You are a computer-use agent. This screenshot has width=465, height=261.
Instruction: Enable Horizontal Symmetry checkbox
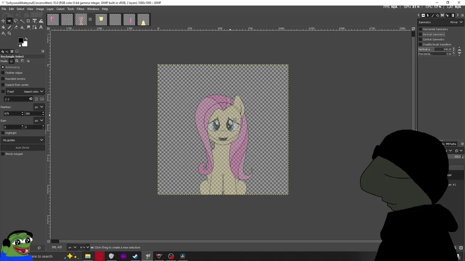(x=420, y=29)
